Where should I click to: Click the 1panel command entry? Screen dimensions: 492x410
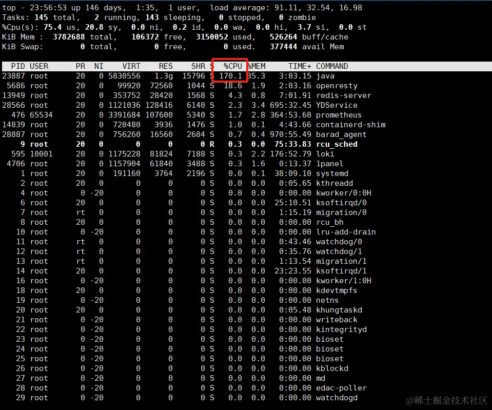[330, 164]
